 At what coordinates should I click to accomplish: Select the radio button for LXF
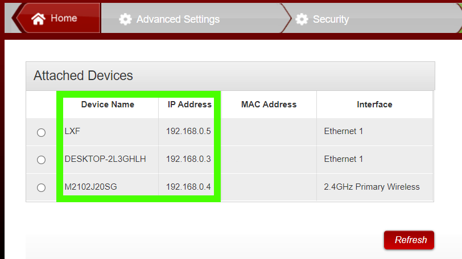point(41,132)
